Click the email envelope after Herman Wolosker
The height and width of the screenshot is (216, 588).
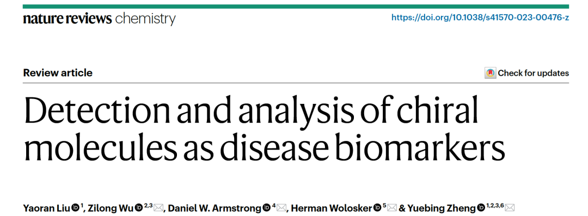point(392,208)
